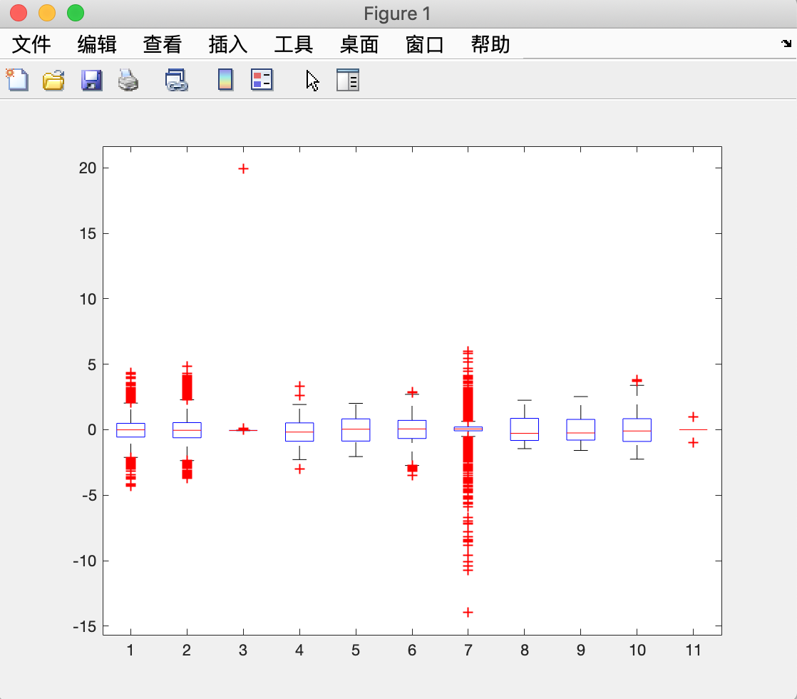Viewport: 797px width, 699px height.
Task: Close the Figure 1 window
Action: [x=19, y=13]
